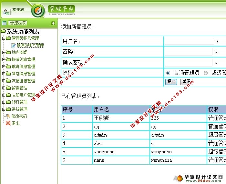Screen dimensions: 226x184
Task: Click the round green platform logo icon
Action: (x=38, y=11)
